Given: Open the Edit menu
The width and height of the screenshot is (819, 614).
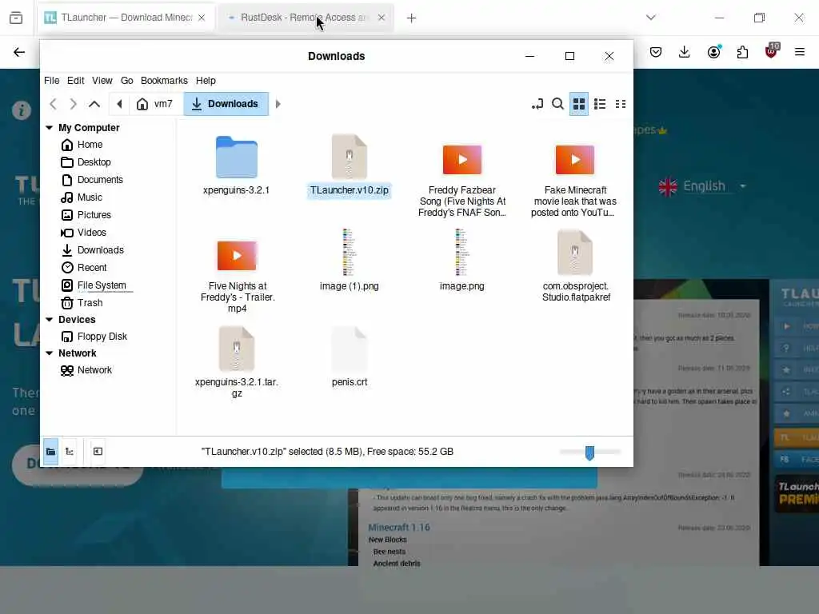Looking at the screenshot, I should click(x=75, y=81).
